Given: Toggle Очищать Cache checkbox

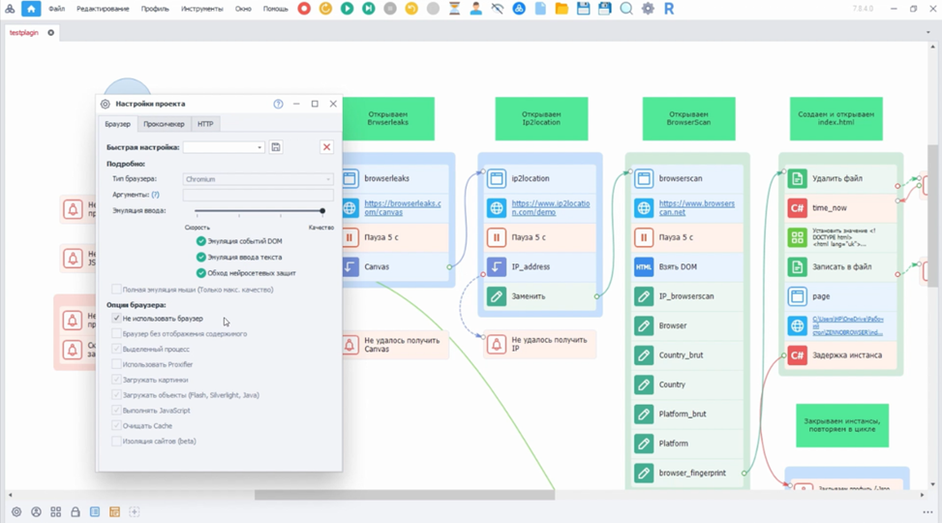Looking at the screenshot, I should point(116,425).
